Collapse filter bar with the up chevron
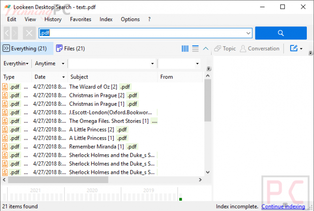 [206, 49]
